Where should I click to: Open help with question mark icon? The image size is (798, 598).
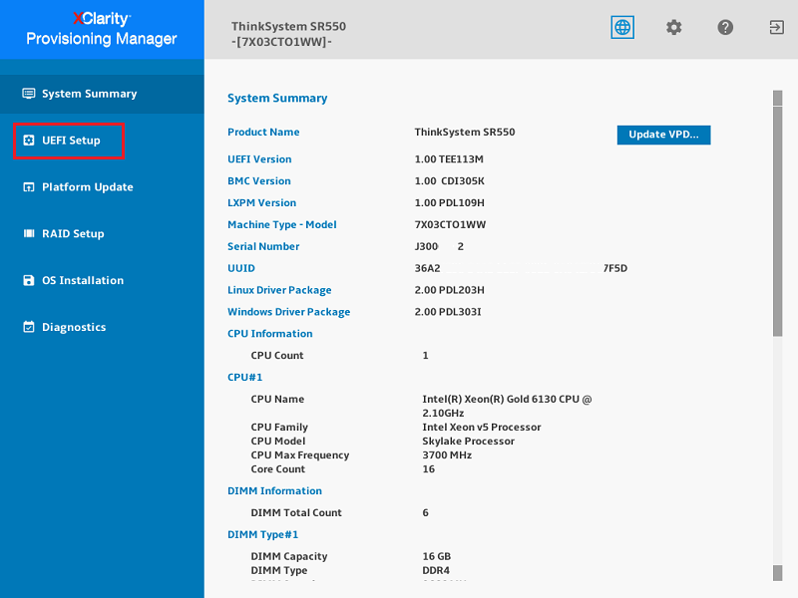[726, 28]
